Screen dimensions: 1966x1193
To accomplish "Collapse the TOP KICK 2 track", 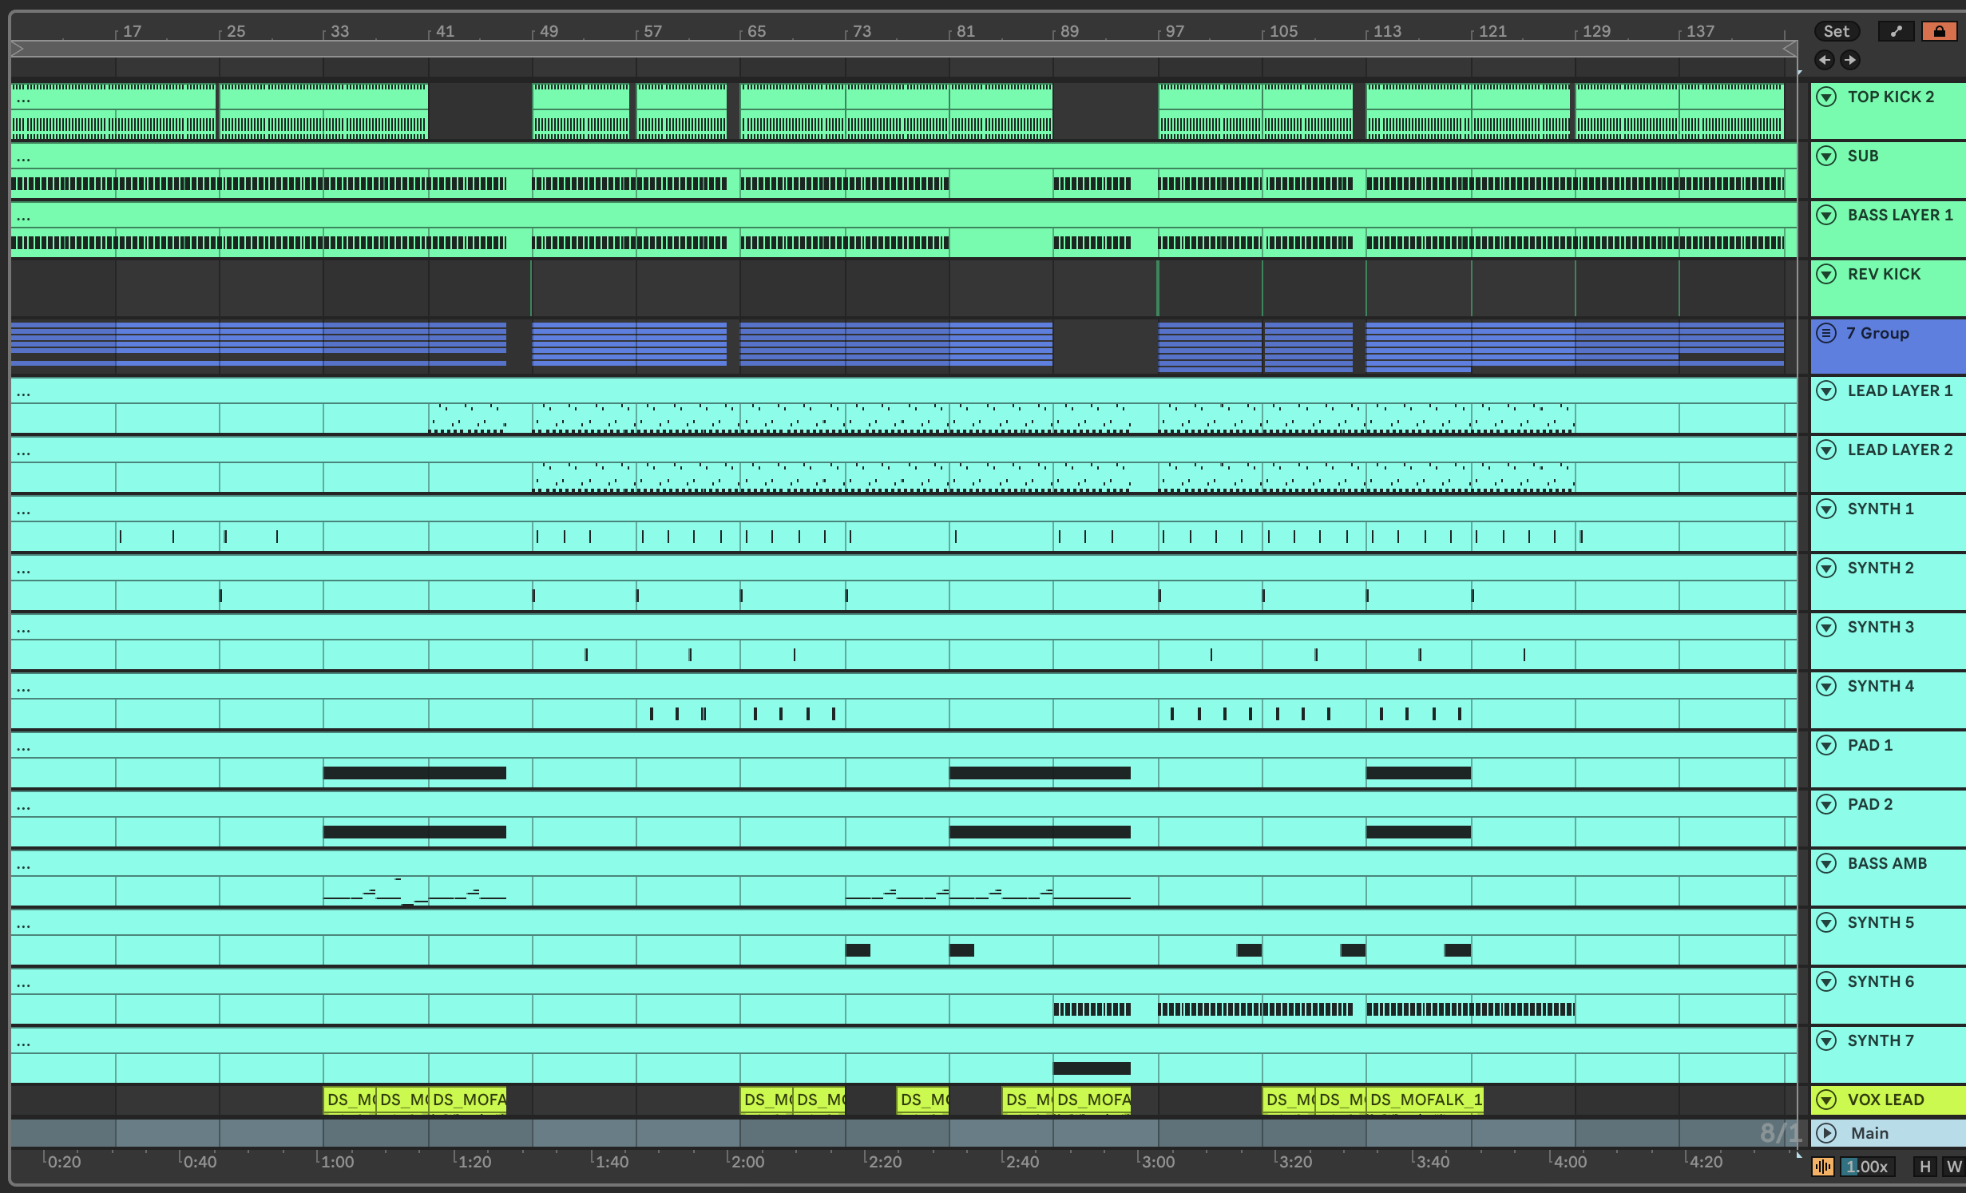I will [x=1826, y=97].
